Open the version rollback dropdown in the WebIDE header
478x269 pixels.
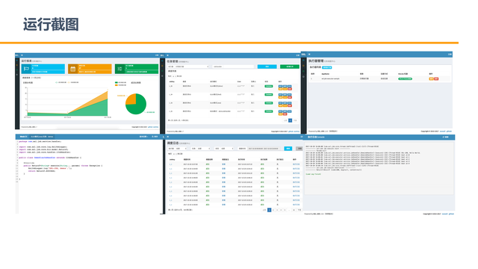143,137
